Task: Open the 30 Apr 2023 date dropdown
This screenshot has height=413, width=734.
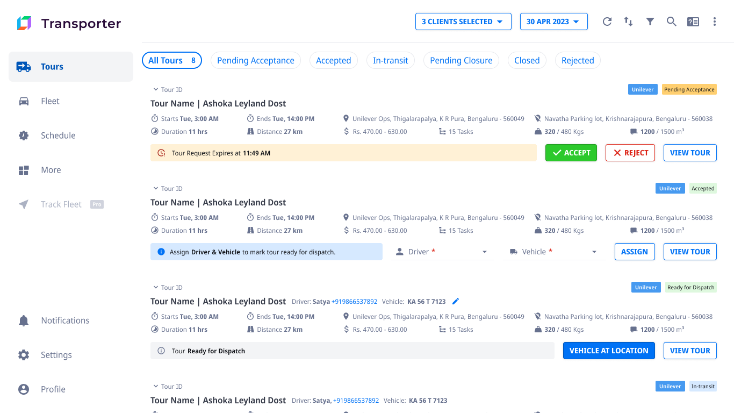Action: (x=554, y=22)
